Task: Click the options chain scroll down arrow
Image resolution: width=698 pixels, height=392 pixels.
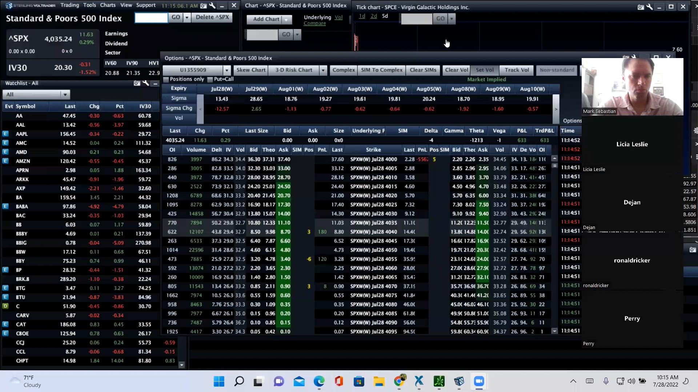Action: pyautogui.click(x=554, y=331)
